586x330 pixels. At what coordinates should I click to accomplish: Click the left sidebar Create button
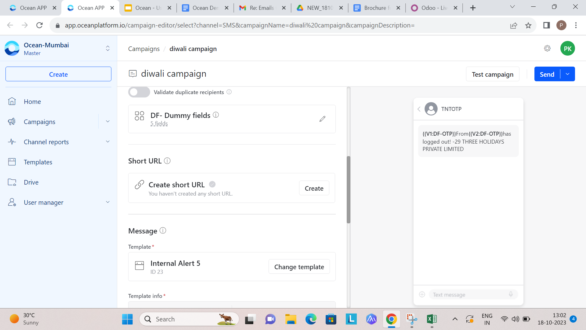point(58,74)
